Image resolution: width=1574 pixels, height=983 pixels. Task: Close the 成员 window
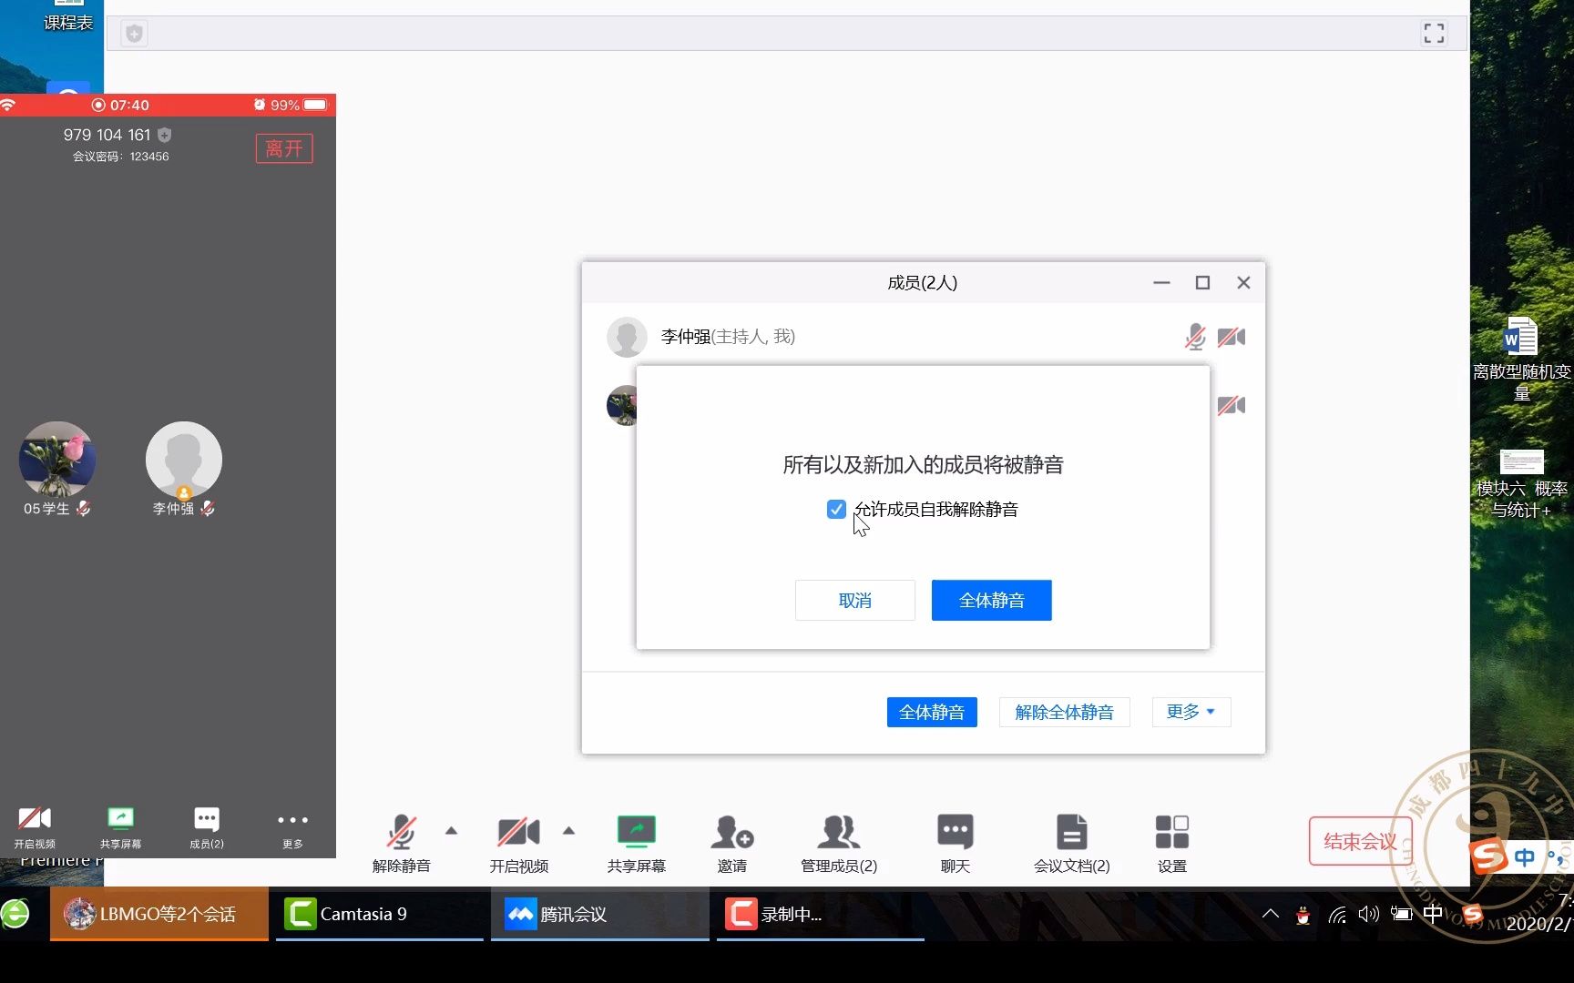(1243, 283)
